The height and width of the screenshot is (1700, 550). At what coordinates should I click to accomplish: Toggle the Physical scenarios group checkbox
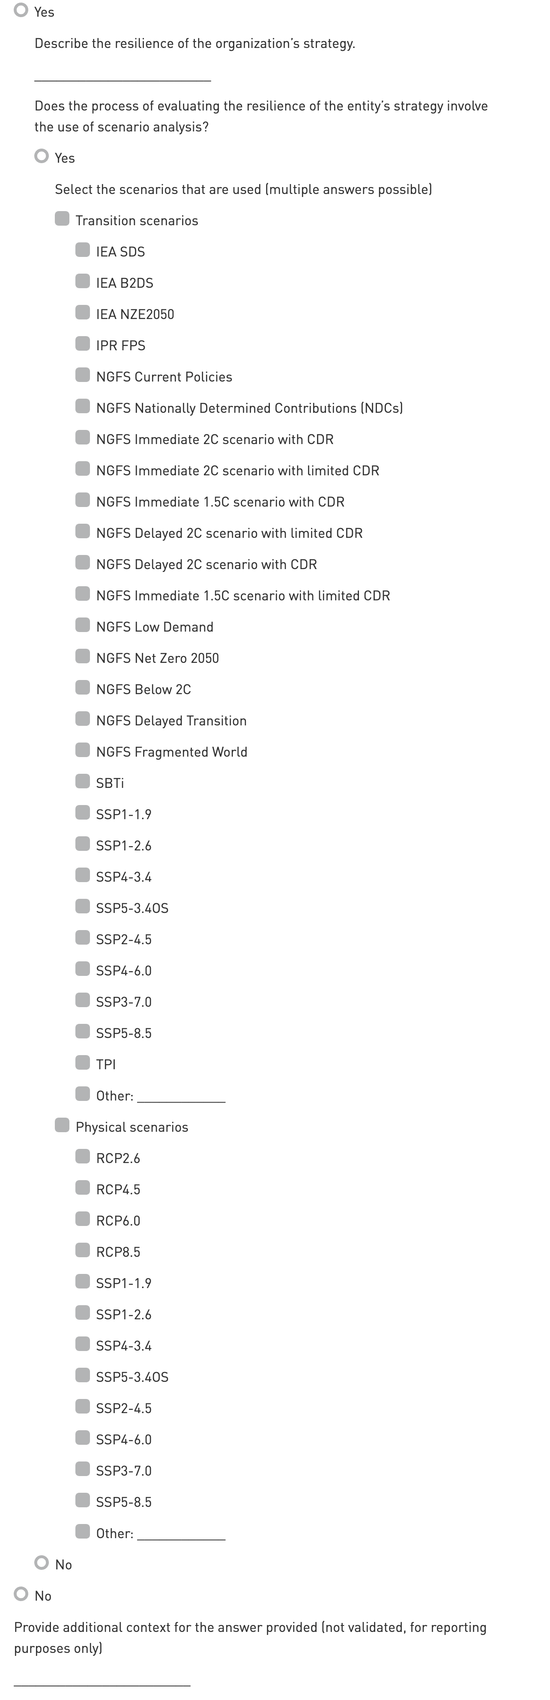coord(62,1125)
